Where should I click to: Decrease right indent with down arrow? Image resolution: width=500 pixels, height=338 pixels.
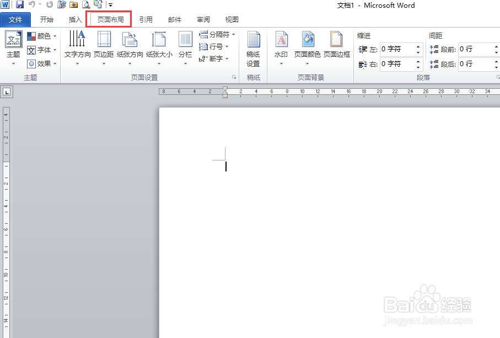(418, 67)
